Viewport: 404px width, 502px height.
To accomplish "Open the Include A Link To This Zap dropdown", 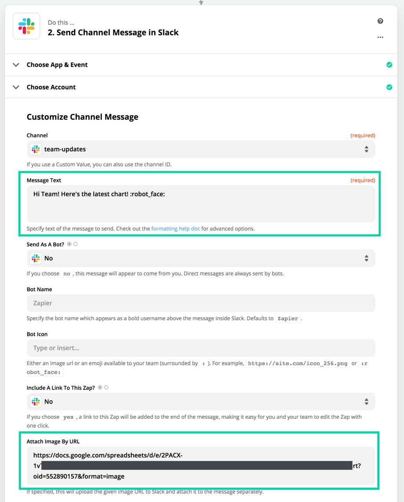I will (x=201, y=402).
